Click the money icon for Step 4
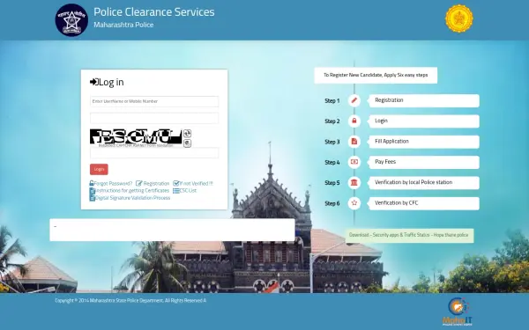Image resolution: width=529 pixels, height=330 pixels. click(x=354, y=162)
